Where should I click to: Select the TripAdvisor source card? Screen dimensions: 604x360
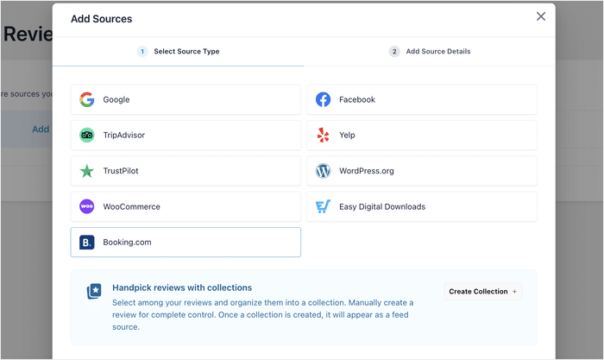click(186, 135)
